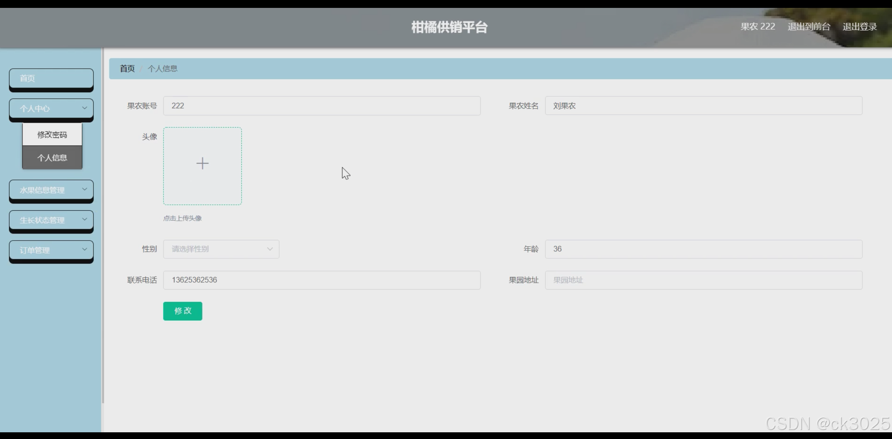The height and width of the screenshot is (439, 892).
Task: Select 修改密码 in the submenu
Action: [52, 135]
